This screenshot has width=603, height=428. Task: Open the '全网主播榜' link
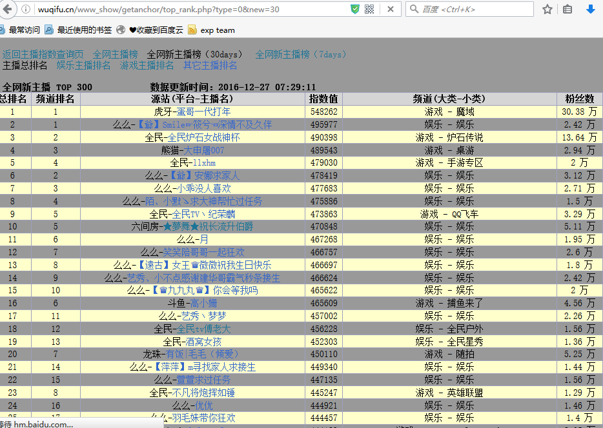115,55
